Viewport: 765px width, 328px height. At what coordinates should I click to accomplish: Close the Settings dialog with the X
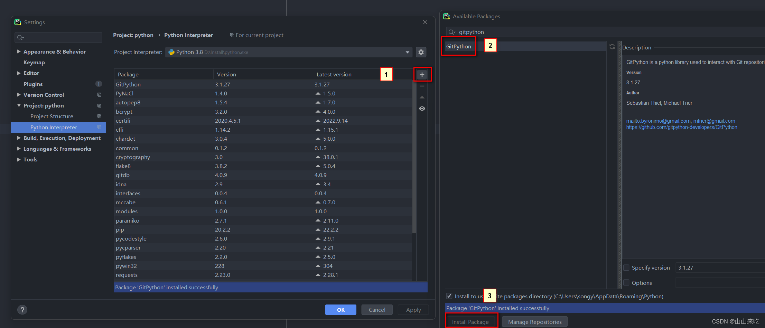point(425,22)
